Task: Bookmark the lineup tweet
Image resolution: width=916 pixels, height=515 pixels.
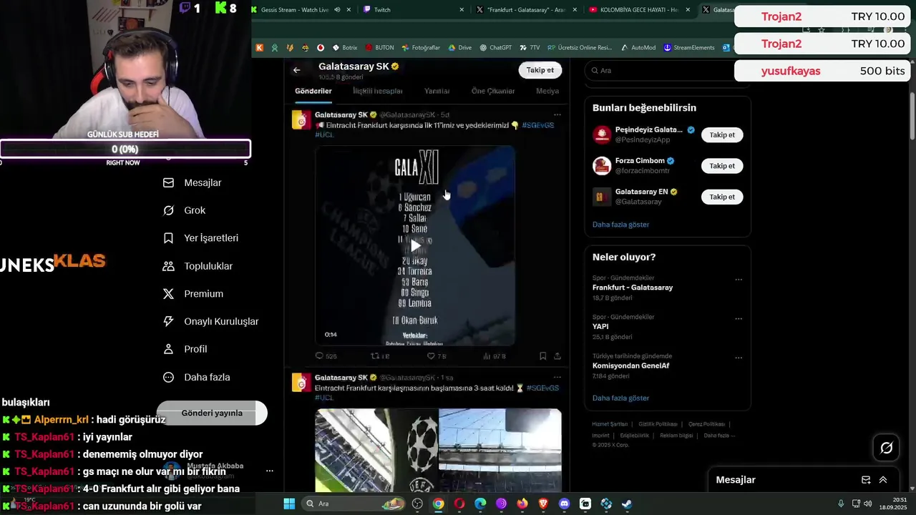Action: (x=543, y=355)
